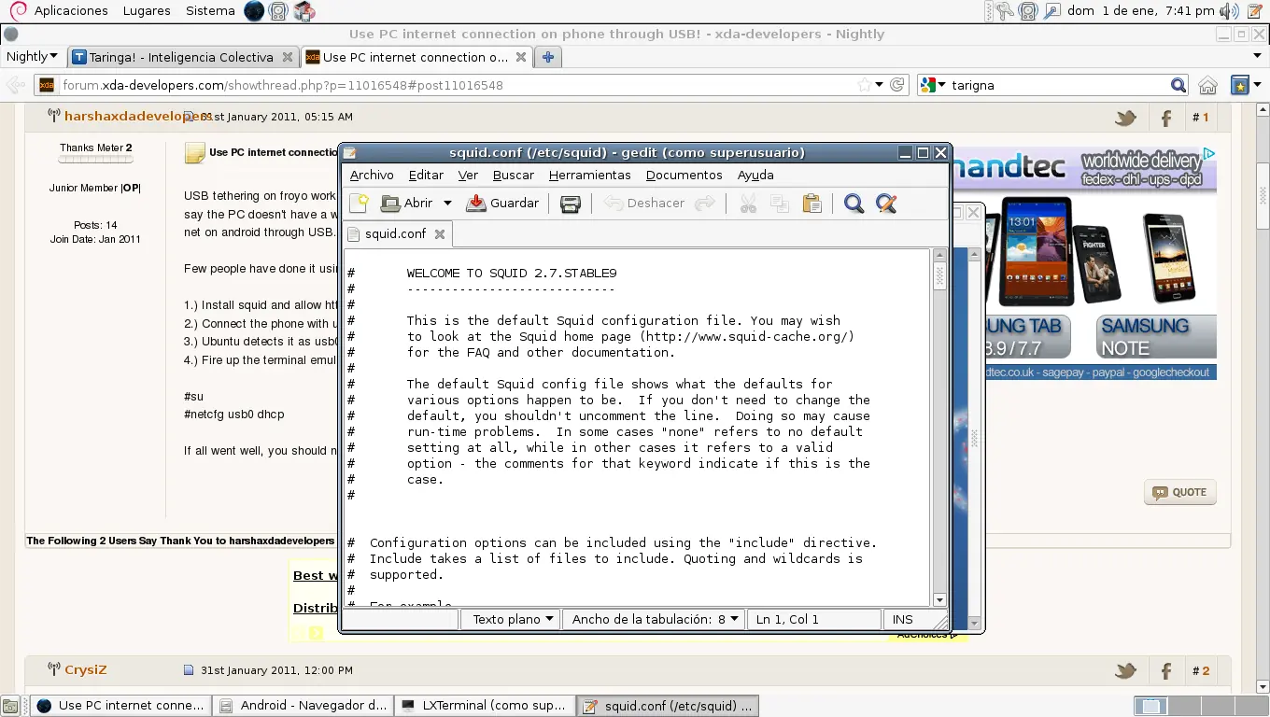Click the Ln 1, Col 1 status text
Image resolution: width=1270 pixels, height=717 pixels.
coord(787,619)
